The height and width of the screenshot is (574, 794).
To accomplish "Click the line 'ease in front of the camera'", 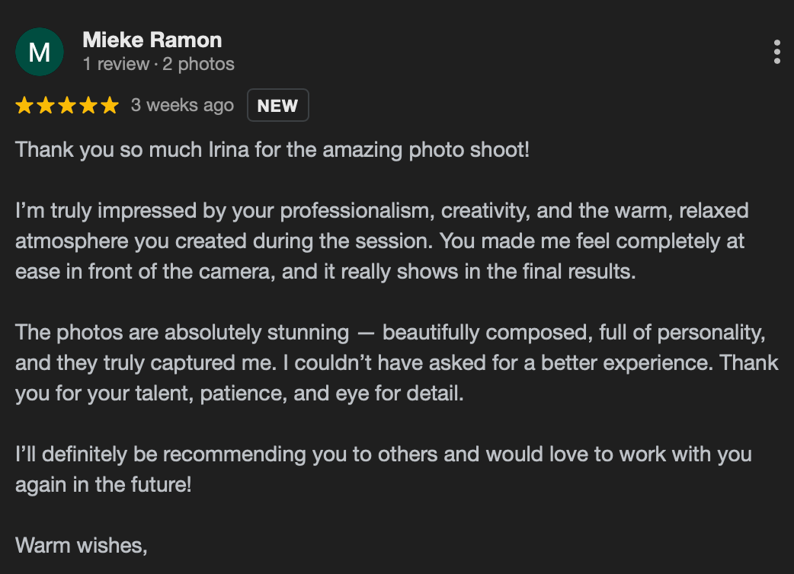I will (x=325, y=272).
